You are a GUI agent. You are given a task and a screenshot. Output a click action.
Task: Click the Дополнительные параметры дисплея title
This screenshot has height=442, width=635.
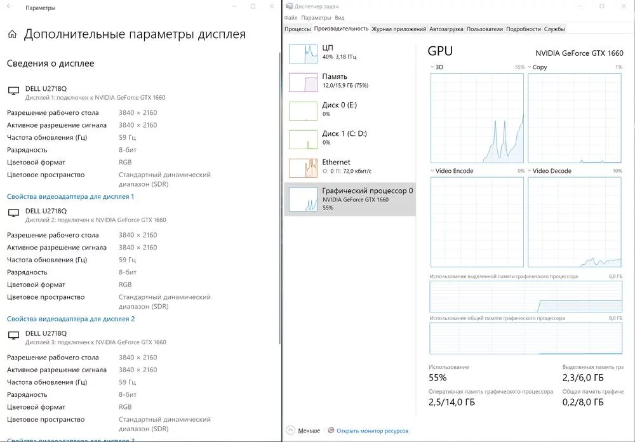[135, 34]
